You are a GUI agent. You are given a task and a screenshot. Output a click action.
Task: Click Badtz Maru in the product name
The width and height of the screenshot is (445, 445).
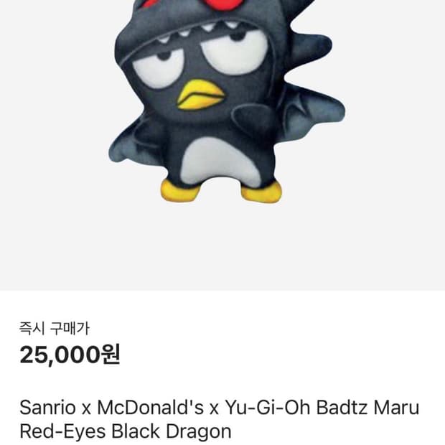tap(367, 408)
